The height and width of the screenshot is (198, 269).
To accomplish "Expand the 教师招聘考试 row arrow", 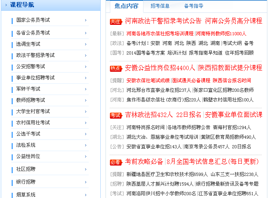I will tap(86, 100).
